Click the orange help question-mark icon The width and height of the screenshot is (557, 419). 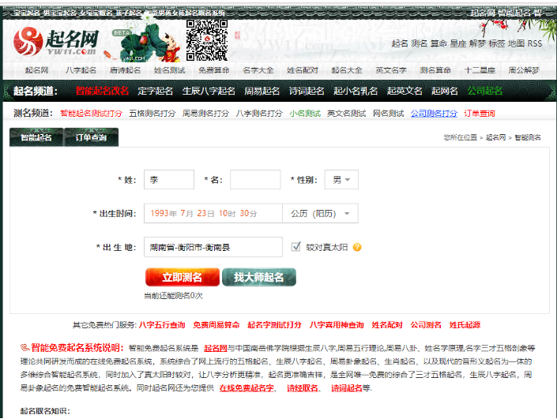(x=357, y=247)
